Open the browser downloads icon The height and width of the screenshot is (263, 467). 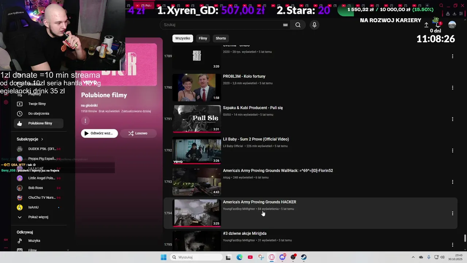click(455, 14)
